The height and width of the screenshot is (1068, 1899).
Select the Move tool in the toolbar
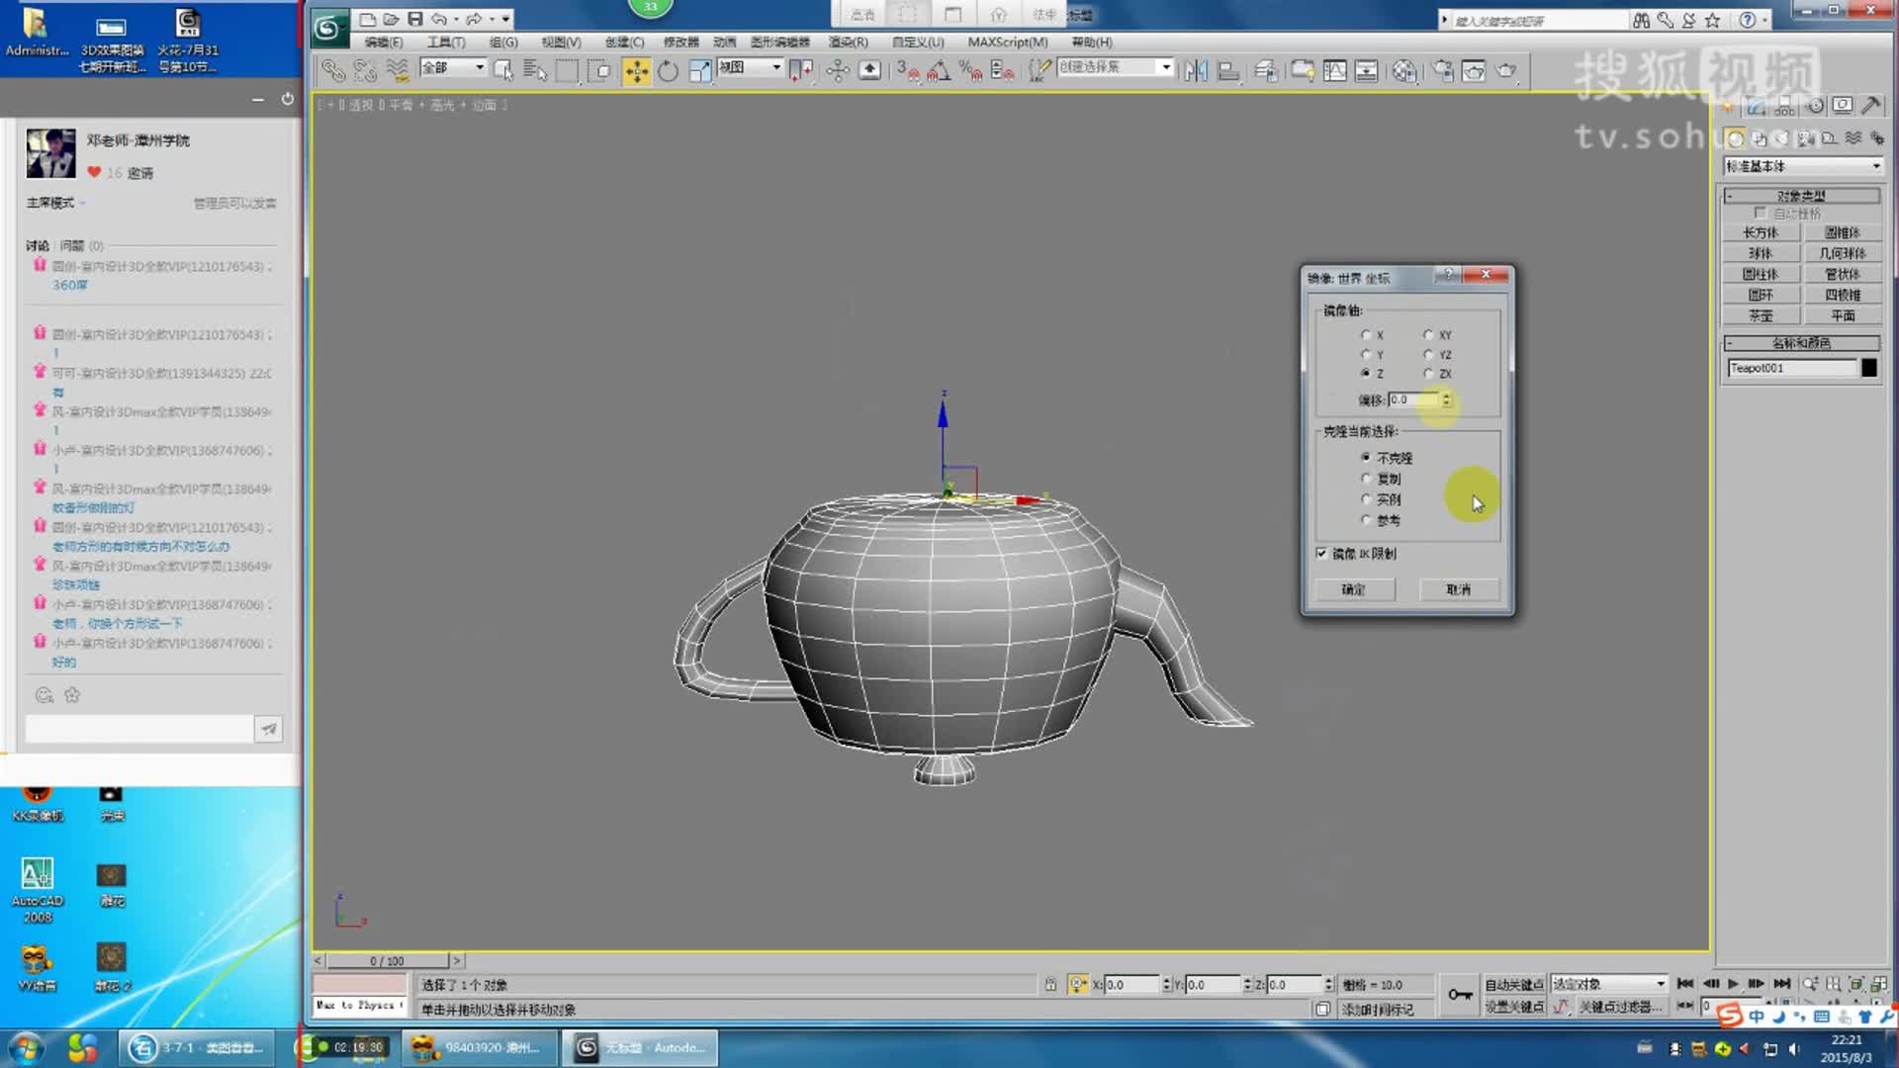point(637,70)
